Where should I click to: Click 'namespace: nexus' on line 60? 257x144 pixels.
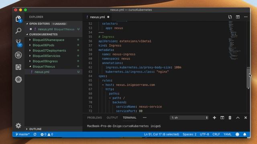coord(116,59)
